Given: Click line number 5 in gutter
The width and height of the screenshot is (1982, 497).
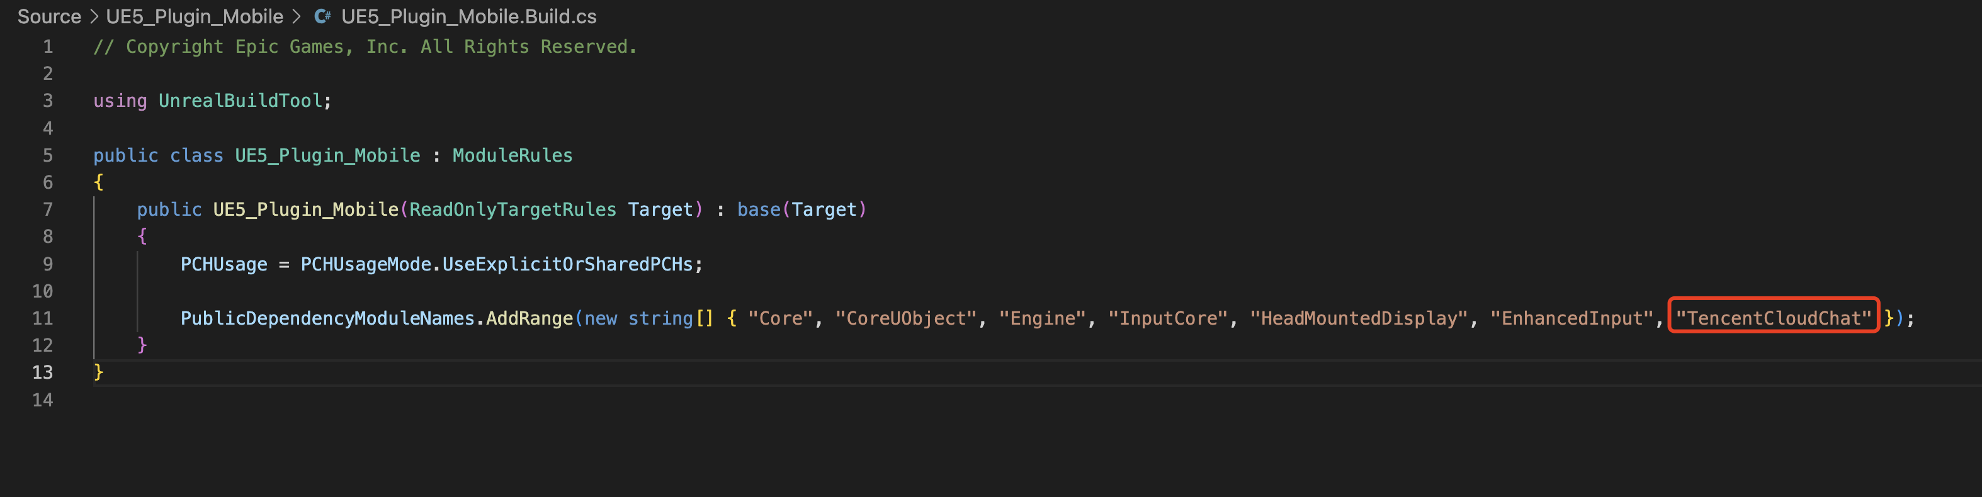Looking at the screenshot, I should click(48, 155).
